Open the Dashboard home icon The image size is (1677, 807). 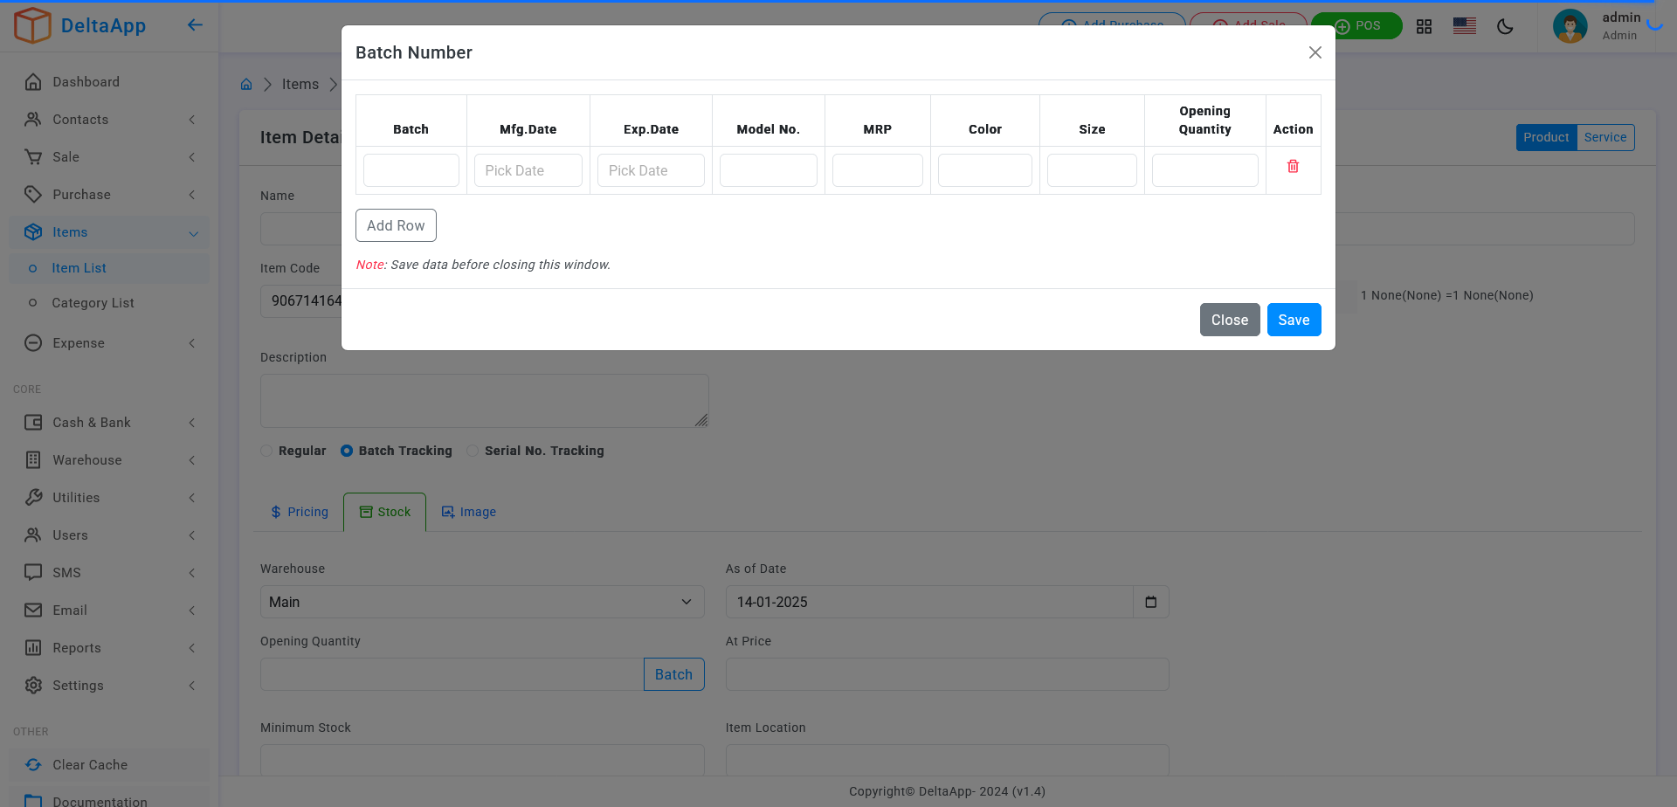[x=33, y=82]
